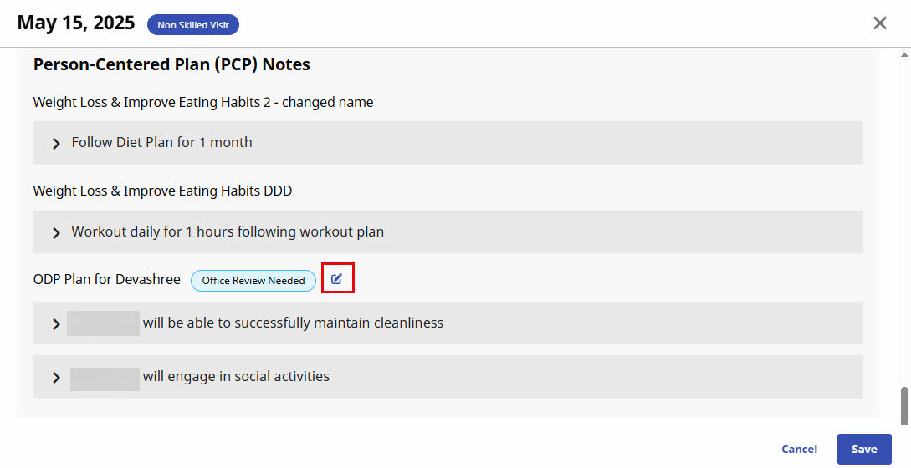Expand the maintain cleanliness goal chevron
The height and width of the screenshot is (468, 911).
[56, 323]
